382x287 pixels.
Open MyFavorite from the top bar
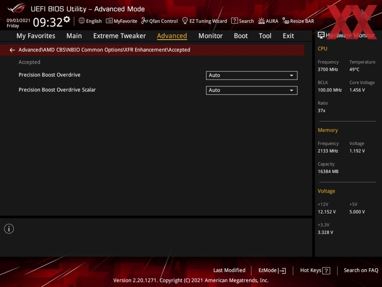[x=121, y=21]
